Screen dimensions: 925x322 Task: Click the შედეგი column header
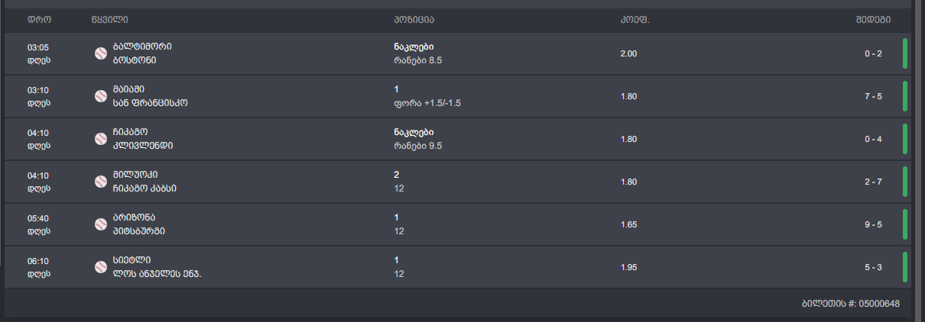pyautogui.click(x=872, y=19)
